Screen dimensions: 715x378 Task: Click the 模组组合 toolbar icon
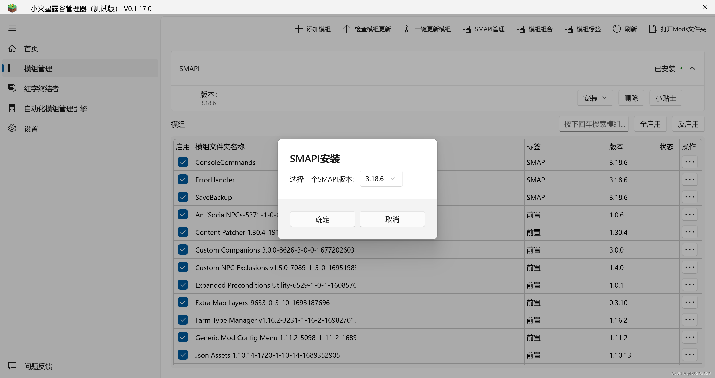coord(520,29)
